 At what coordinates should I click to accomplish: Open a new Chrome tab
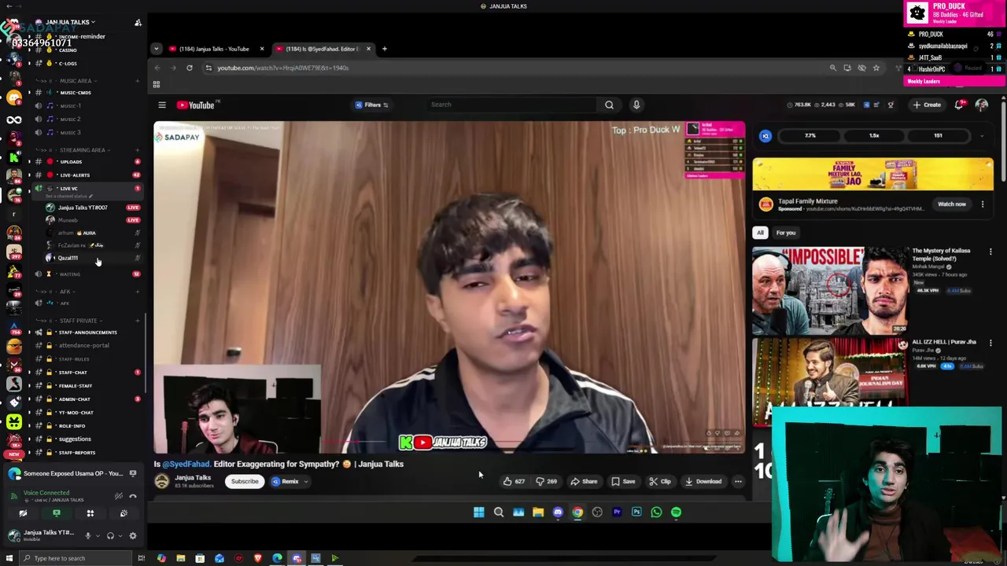(x=385, y=49)
